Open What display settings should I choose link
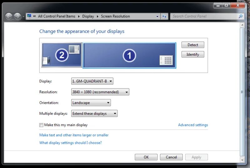This screenshot has width=250, height=168. click(71, 143)
